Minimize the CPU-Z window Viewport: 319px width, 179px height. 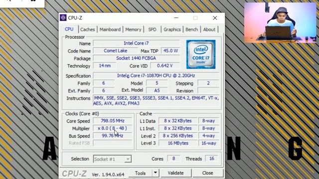click(x=176, y=18)
